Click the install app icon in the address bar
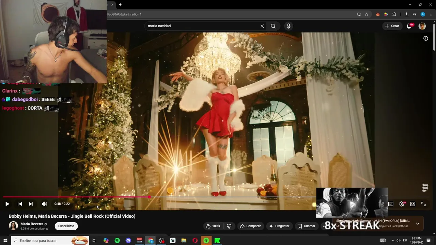The height and width of the screenshot is (245, 436). [359, 14]
